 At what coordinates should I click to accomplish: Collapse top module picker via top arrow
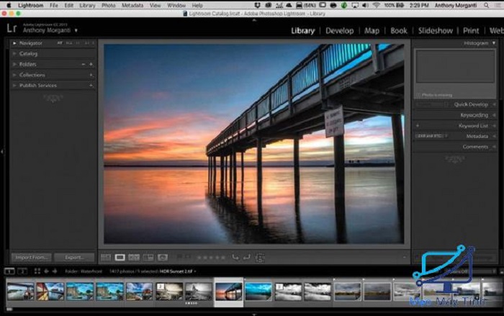click(x=254, y=20)
